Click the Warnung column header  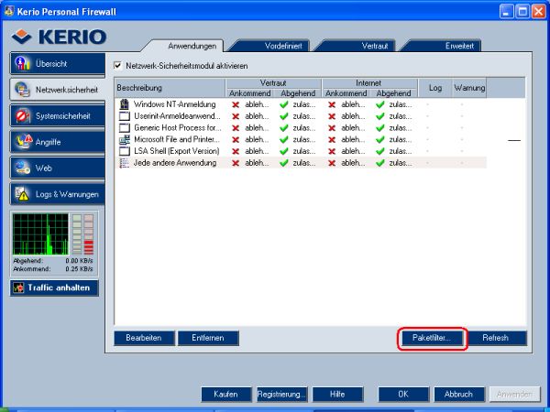[469, 88]
